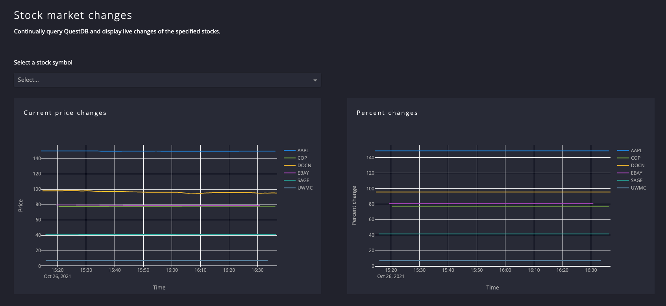
Task: Toggle DOCN trace in Percent changes legend
Action: (x=637, y=166)
